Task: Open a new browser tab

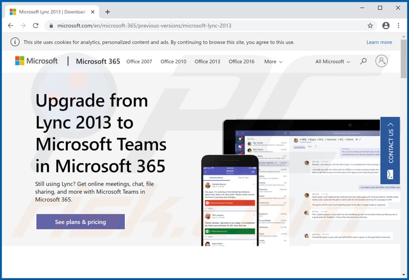Action: (x=108, y=12)
